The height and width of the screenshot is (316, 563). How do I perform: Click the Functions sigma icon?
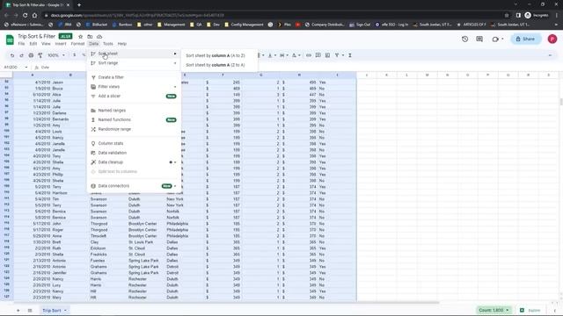[x=350, y=55]
